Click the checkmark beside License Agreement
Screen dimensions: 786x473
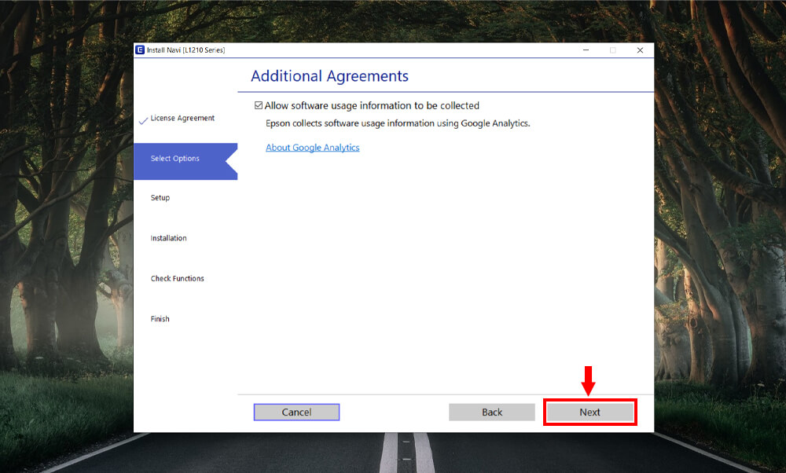point(143,120)
